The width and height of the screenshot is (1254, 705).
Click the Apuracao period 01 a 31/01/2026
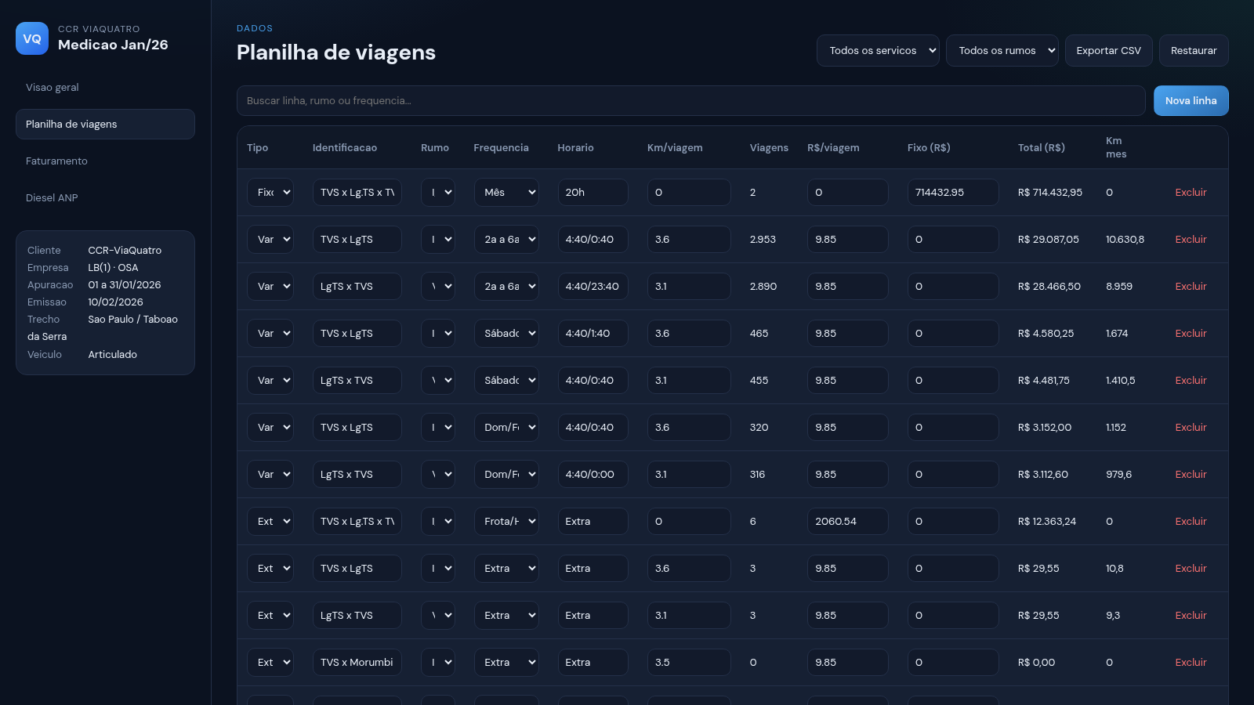(x=124, y=284)
